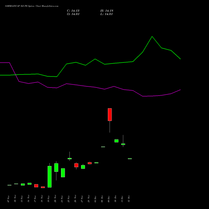Viewport: 209px width, 209px height.
Task: Click the 26 Nov date label
Action: [75, 199]
